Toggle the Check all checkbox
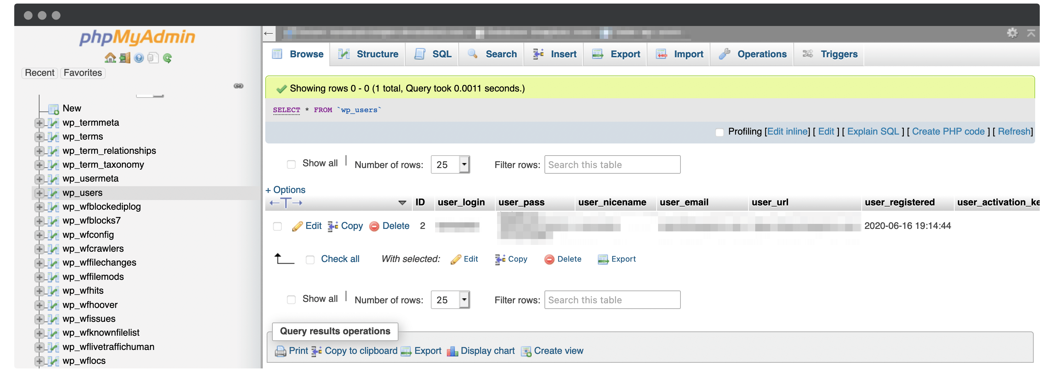1054x372 pixels. pyautogui.click(x=310, y=260)
